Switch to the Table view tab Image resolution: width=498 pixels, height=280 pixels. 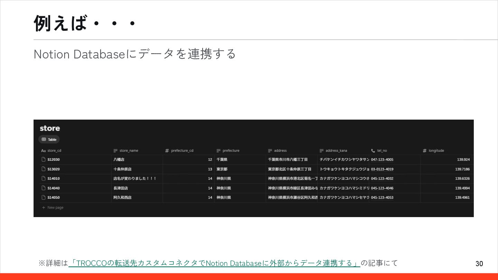(49, 139)
